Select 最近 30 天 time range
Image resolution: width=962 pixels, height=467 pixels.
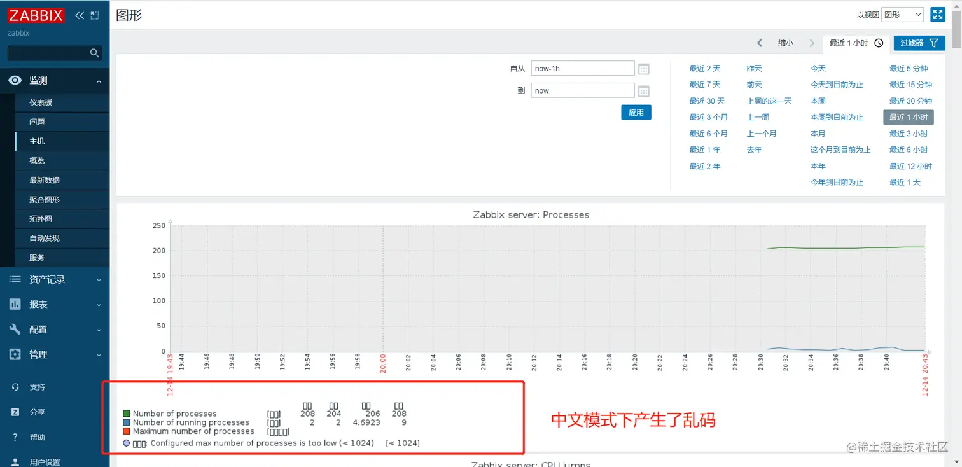tap(707, 101)
